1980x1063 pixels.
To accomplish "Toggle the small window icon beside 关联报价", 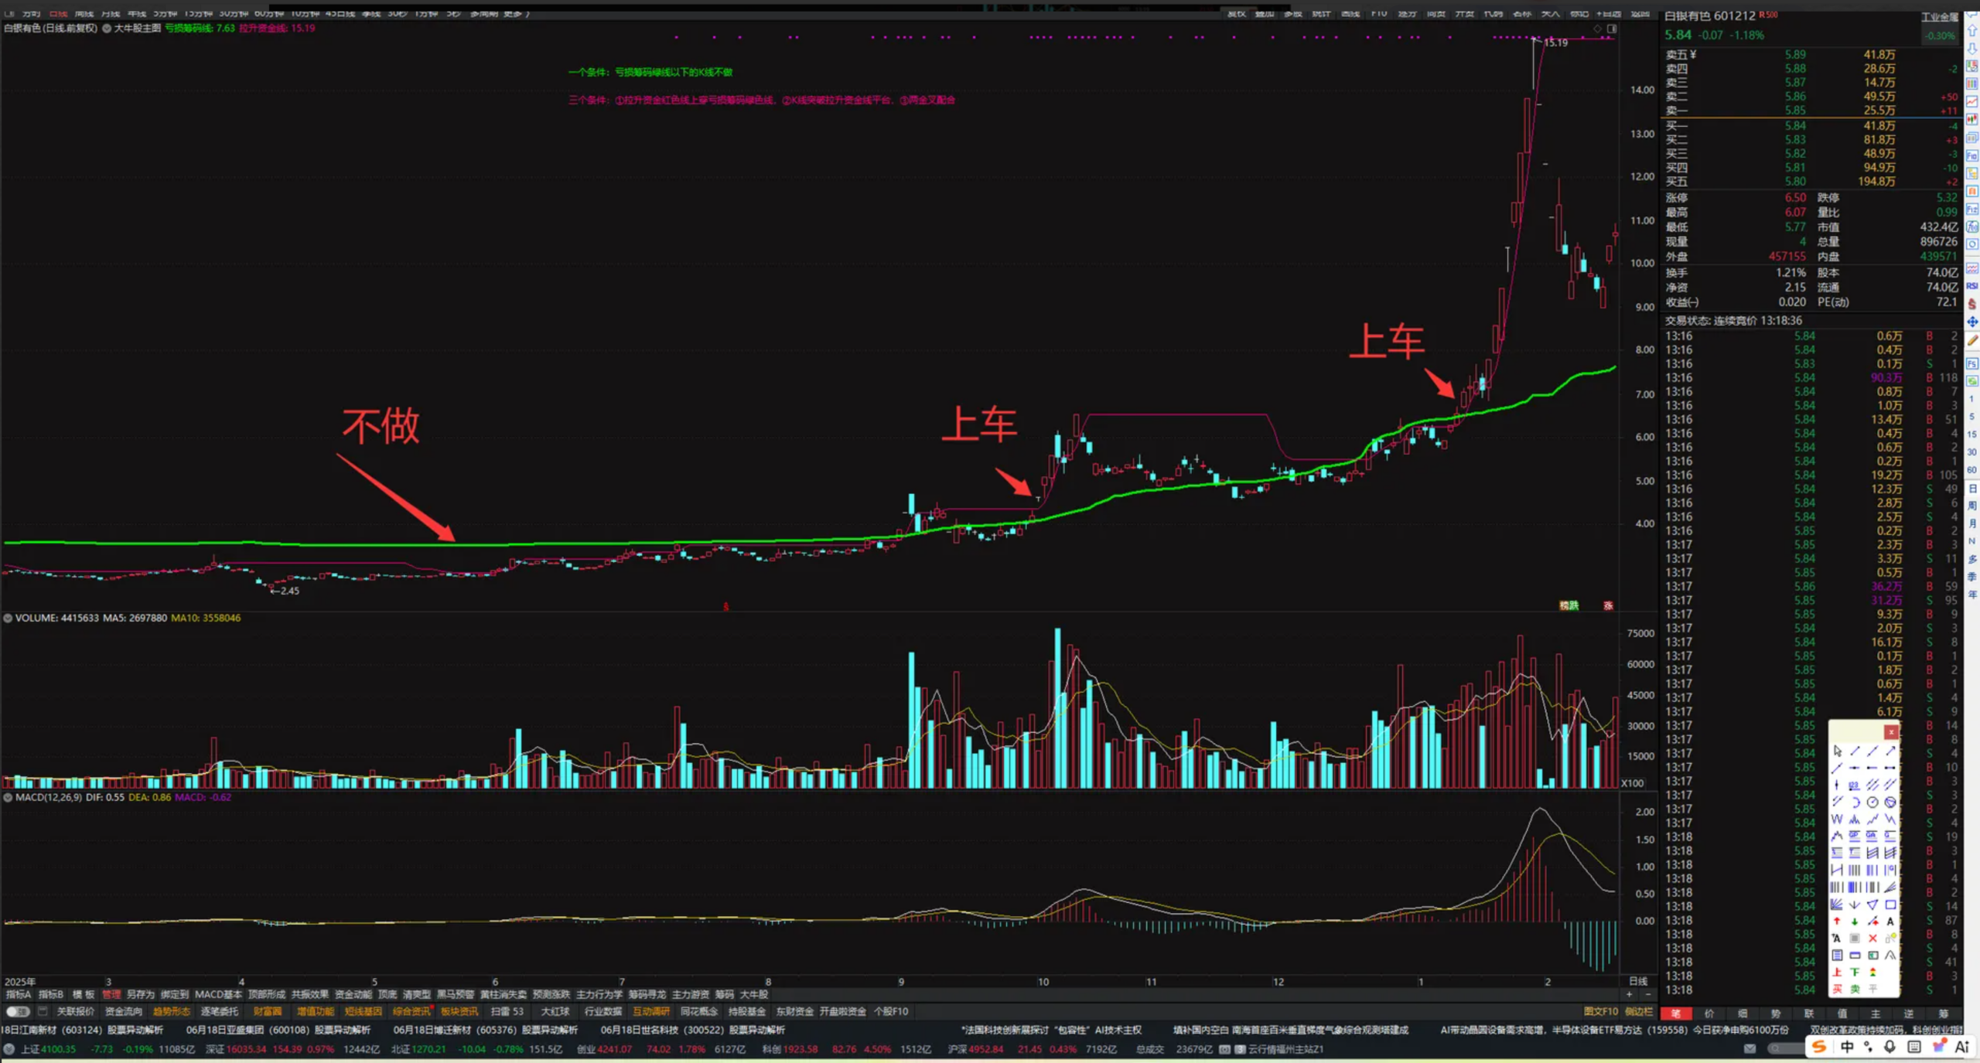I will tap(43, 1011).
